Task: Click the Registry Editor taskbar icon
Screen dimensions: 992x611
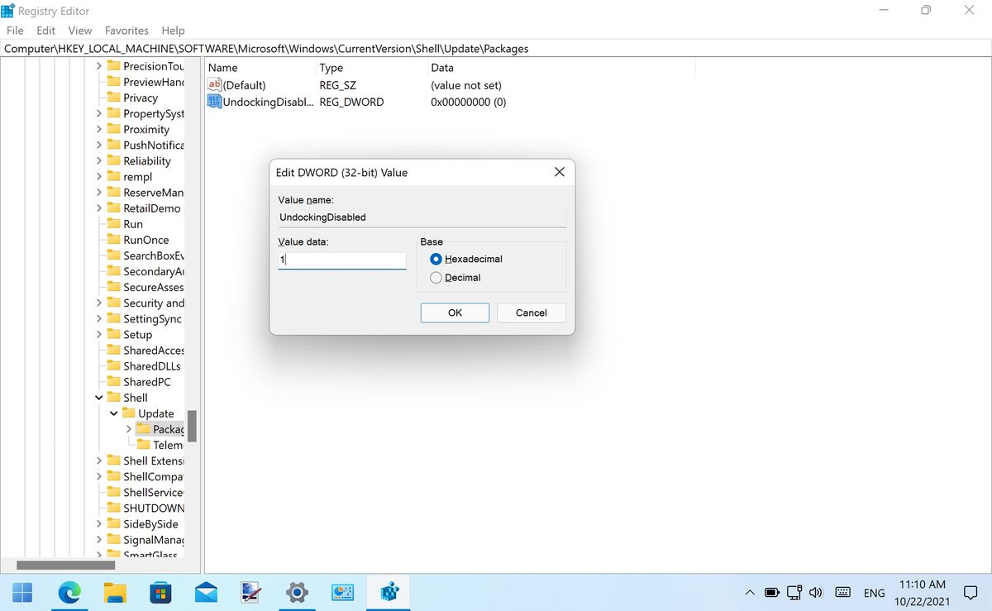Action: coord(388,592)
